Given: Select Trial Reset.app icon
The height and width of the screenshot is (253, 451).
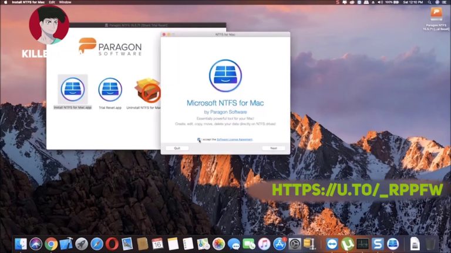Looking at the screenshot, I should point(110,90).
